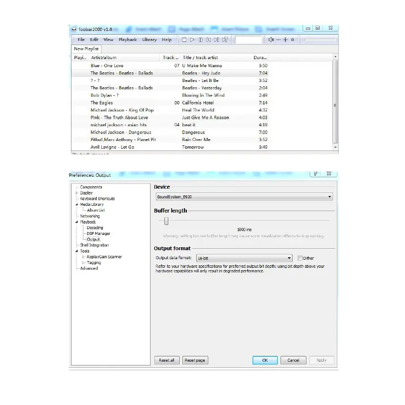The width and height of the screenshot is (405, 405).
Task: Click playlist scrollbar up arrow
Action: coord(335,57)
